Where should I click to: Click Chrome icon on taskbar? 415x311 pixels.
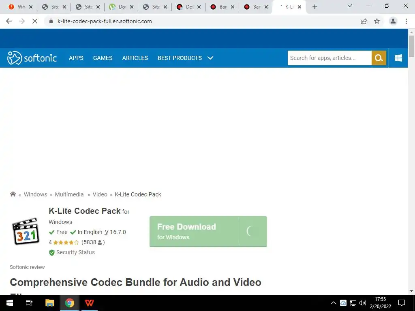[x=70, y=303]
